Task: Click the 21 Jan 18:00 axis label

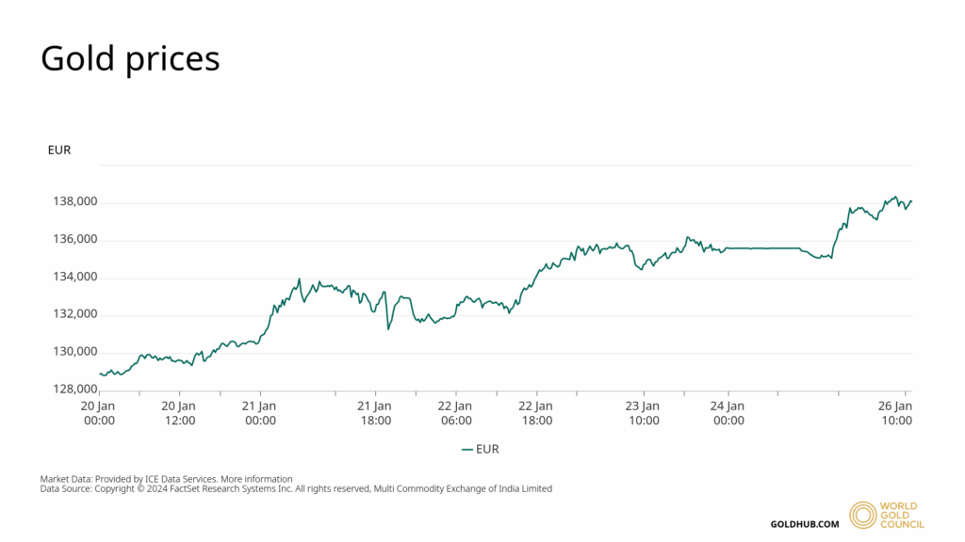Action: [376, 413]
